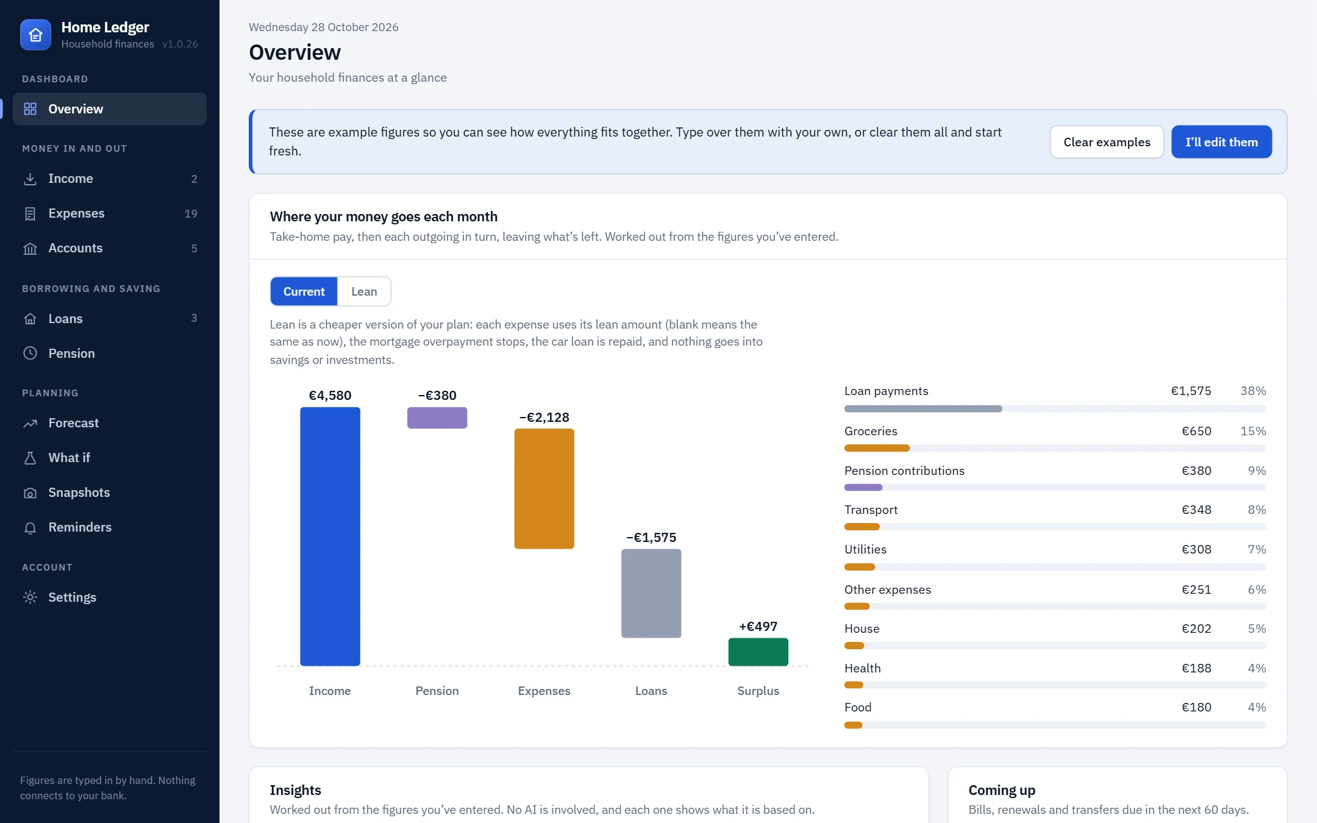
Task: Switch to the Lean plan view
Action: (x=364, y=291)
